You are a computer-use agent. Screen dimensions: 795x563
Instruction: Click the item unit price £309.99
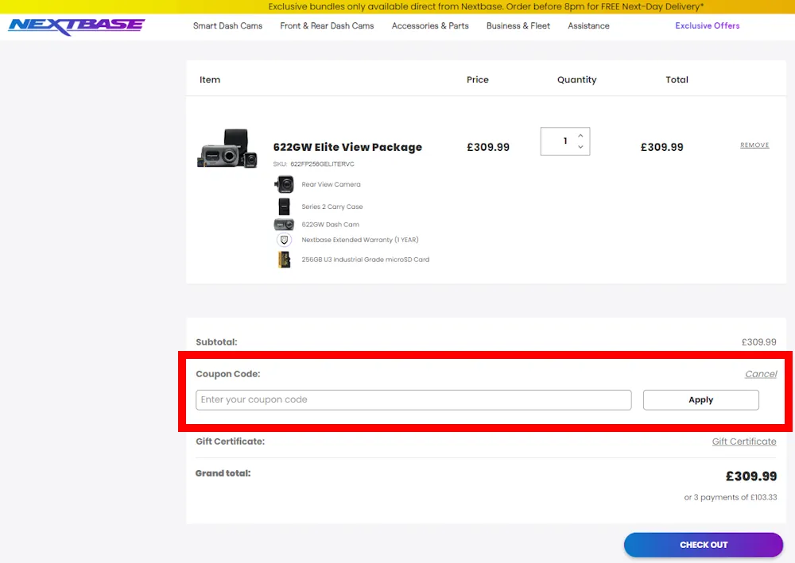tap(488, 147)
